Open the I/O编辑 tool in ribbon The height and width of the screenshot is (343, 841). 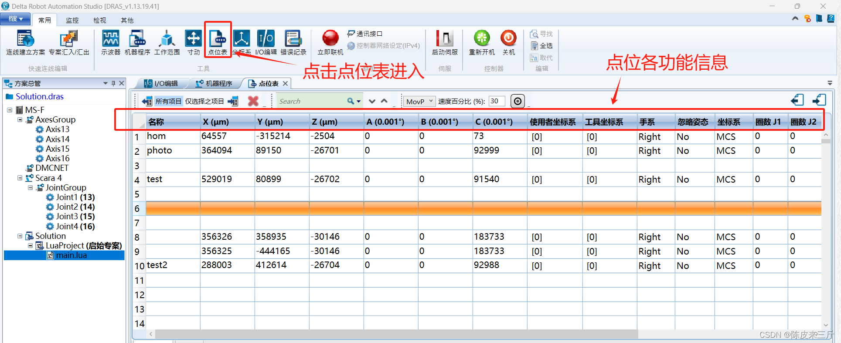[x=266, y=43]
